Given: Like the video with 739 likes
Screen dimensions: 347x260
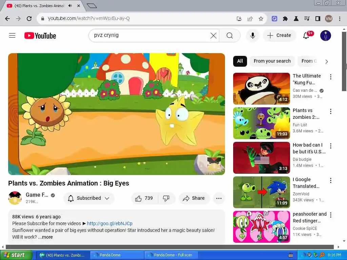Looking at the screenshot, I should click(144, 198).
